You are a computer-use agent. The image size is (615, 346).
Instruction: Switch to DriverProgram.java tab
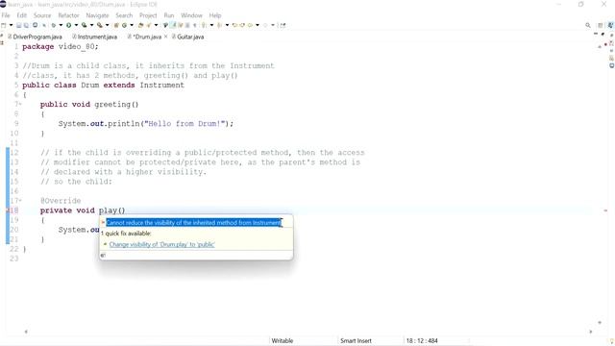pos(35,37)
